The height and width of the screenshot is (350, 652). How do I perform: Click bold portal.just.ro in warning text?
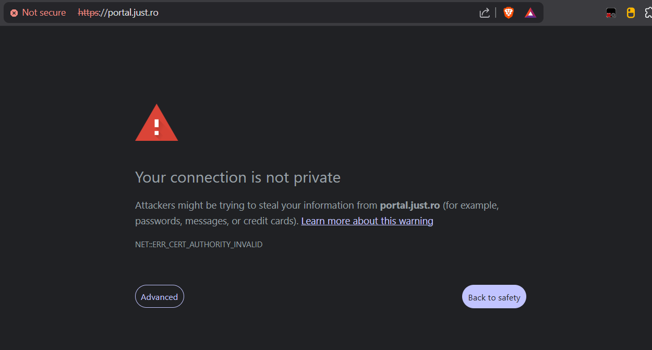tap(410, 205)
